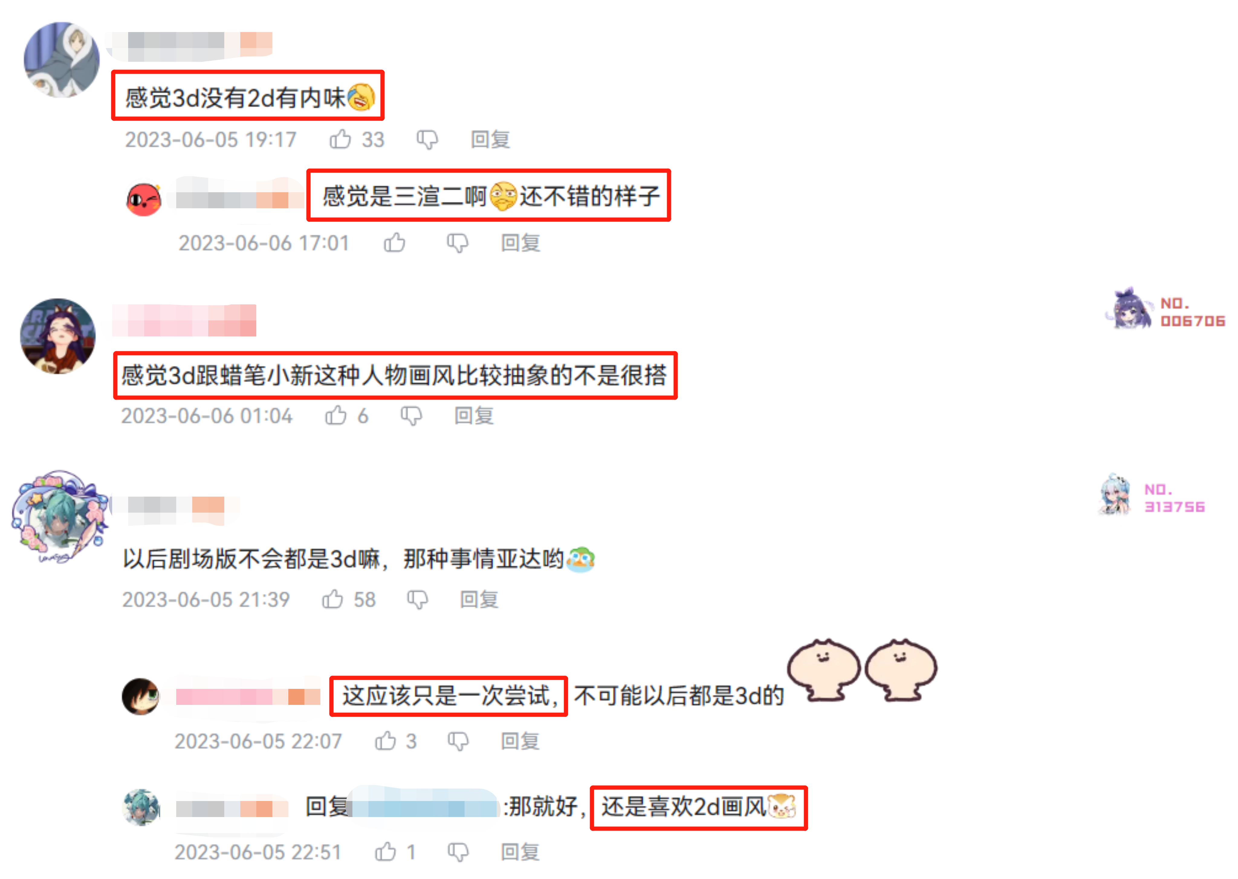Screen dimensions: 1238x879
Task: Dislike the comment posted 2023-06-05 19:17
Action: [x=427, y=140]
